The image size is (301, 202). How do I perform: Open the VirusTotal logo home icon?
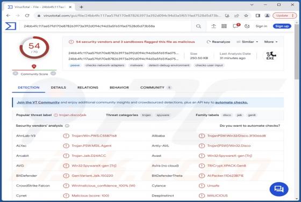tap(11, 26)
